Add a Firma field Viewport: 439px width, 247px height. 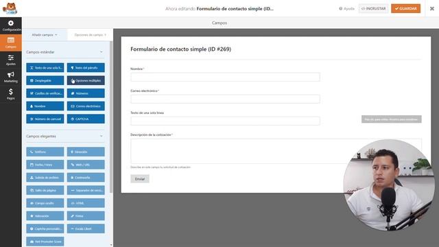tap(86, 216)
